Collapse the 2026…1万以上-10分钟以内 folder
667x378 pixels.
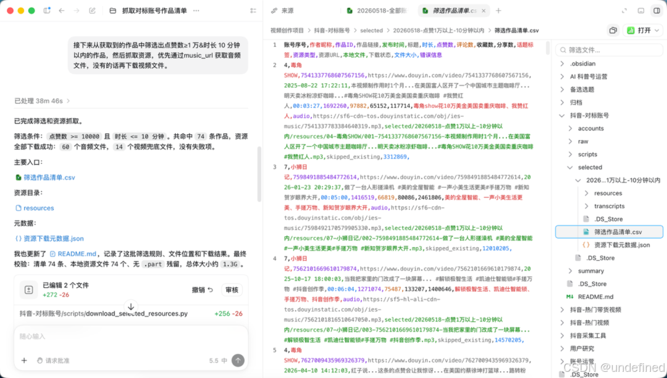coord(579,180)
